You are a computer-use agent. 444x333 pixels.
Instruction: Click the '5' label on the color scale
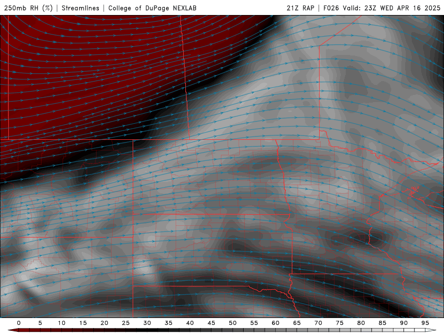tap(40, 323)
